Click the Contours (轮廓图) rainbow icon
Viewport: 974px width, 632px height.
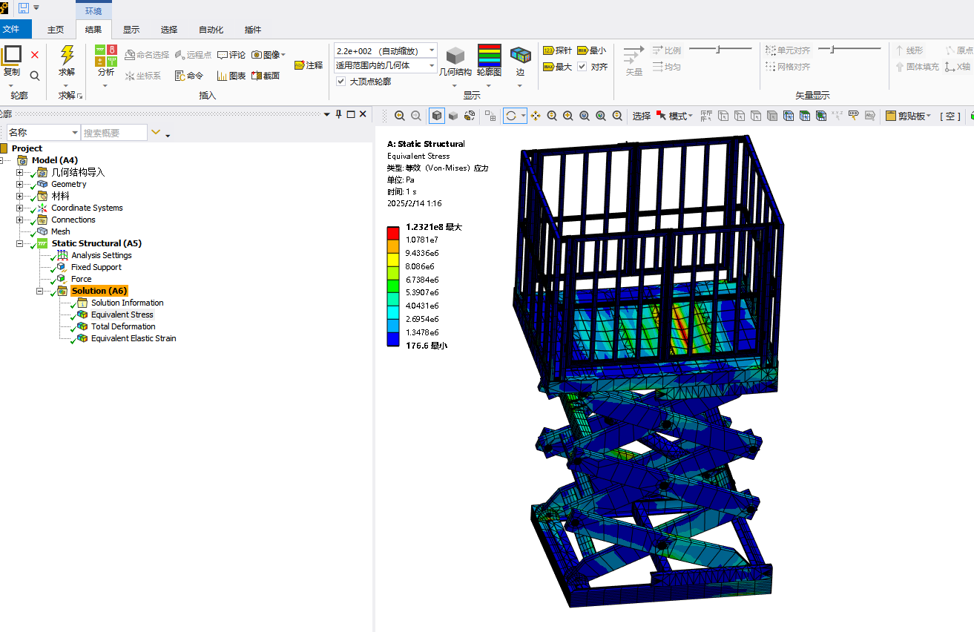click(489, 56)
